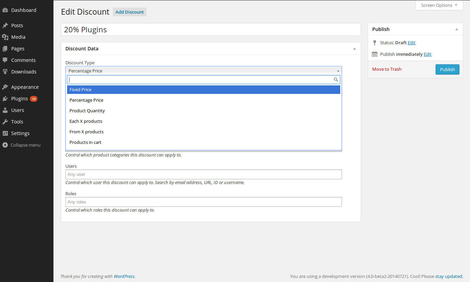
Task: Close the Discount Type dropdown via Percentage Price header
Action: 203,71
